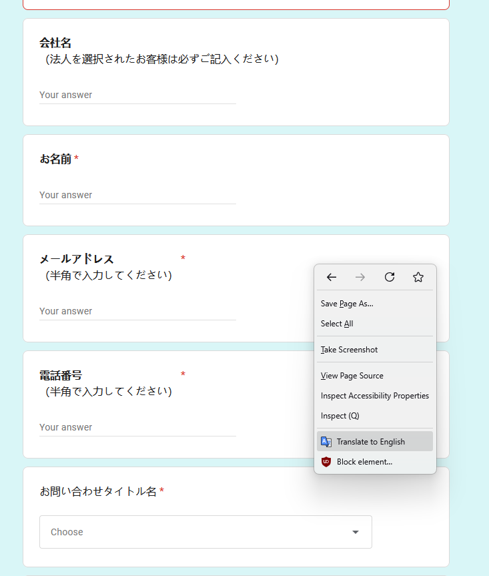Choose Save Page As… menu entry
Image resolution: width=489 pixels, height=576 pixels.
[375, 304]
